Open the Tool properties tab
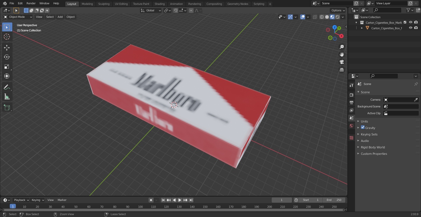The width and height of the screenshot is (421, 217). coord(351,85)
